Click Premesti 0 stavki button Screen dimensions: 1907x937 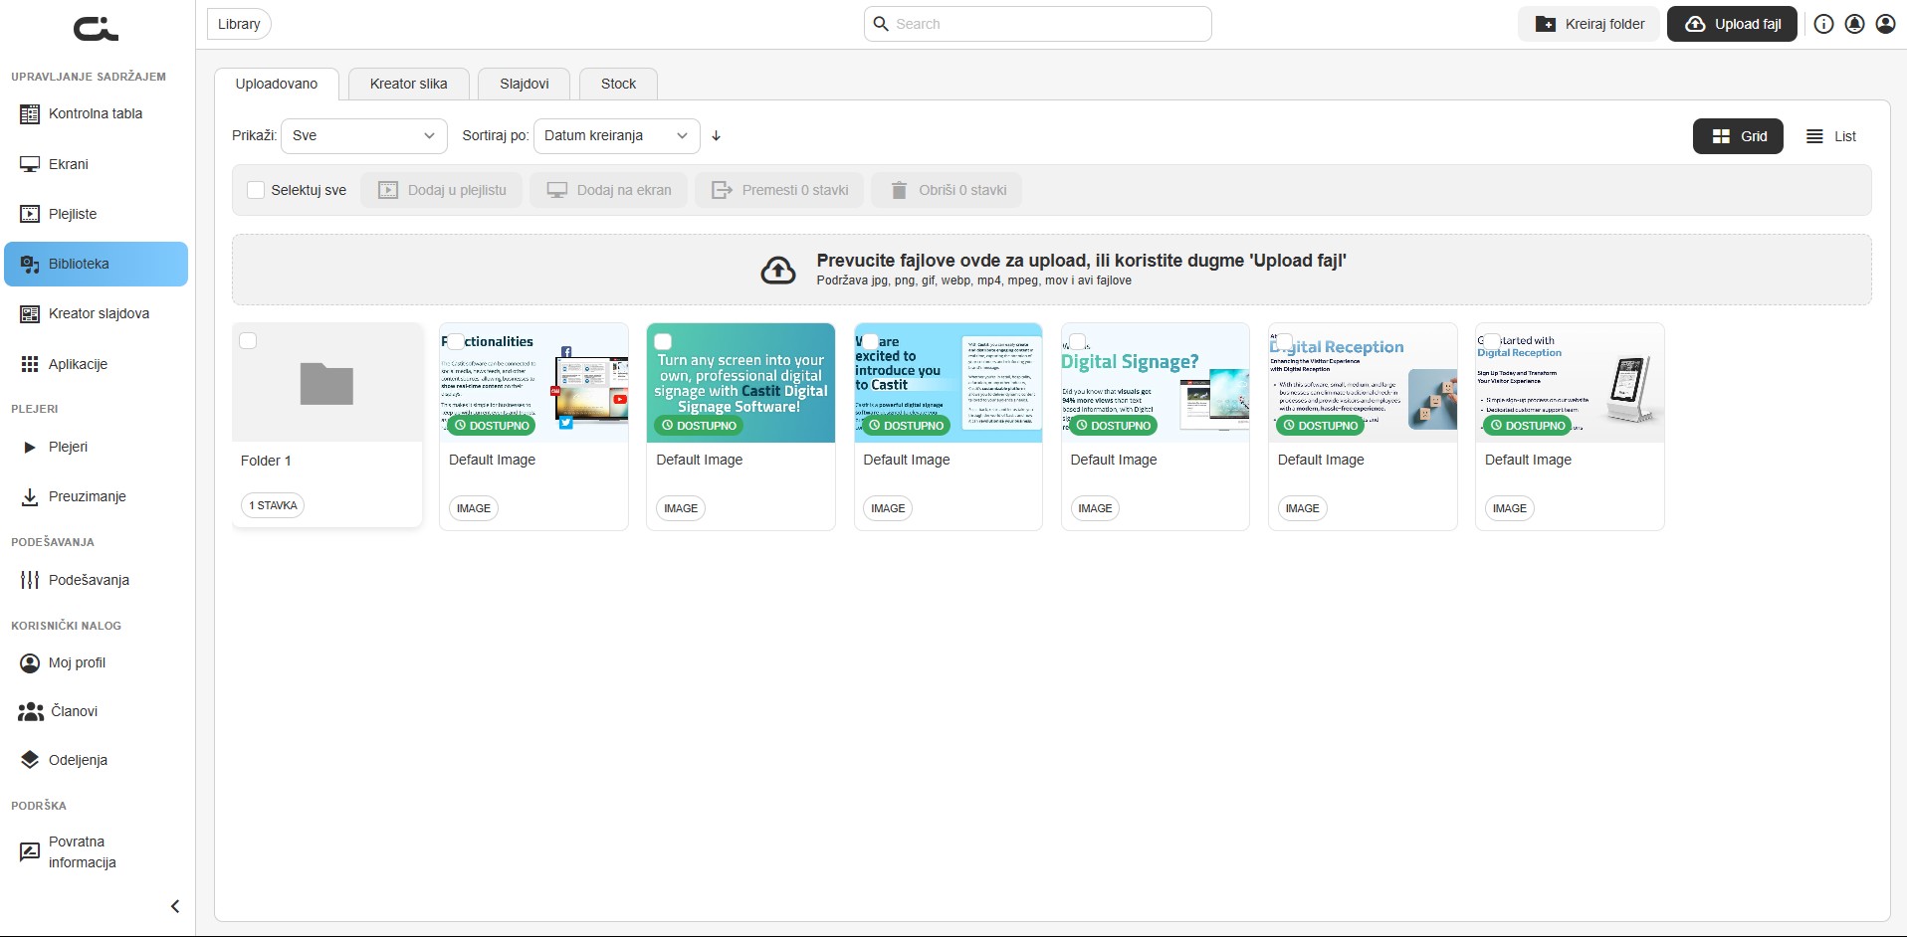[x=781, y=190]
